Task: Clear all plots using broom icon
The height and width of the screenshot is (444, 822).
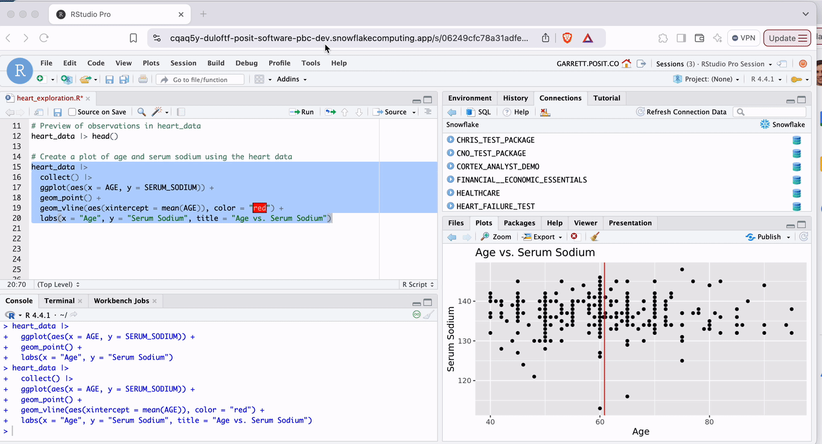Action: click(594, 237)
